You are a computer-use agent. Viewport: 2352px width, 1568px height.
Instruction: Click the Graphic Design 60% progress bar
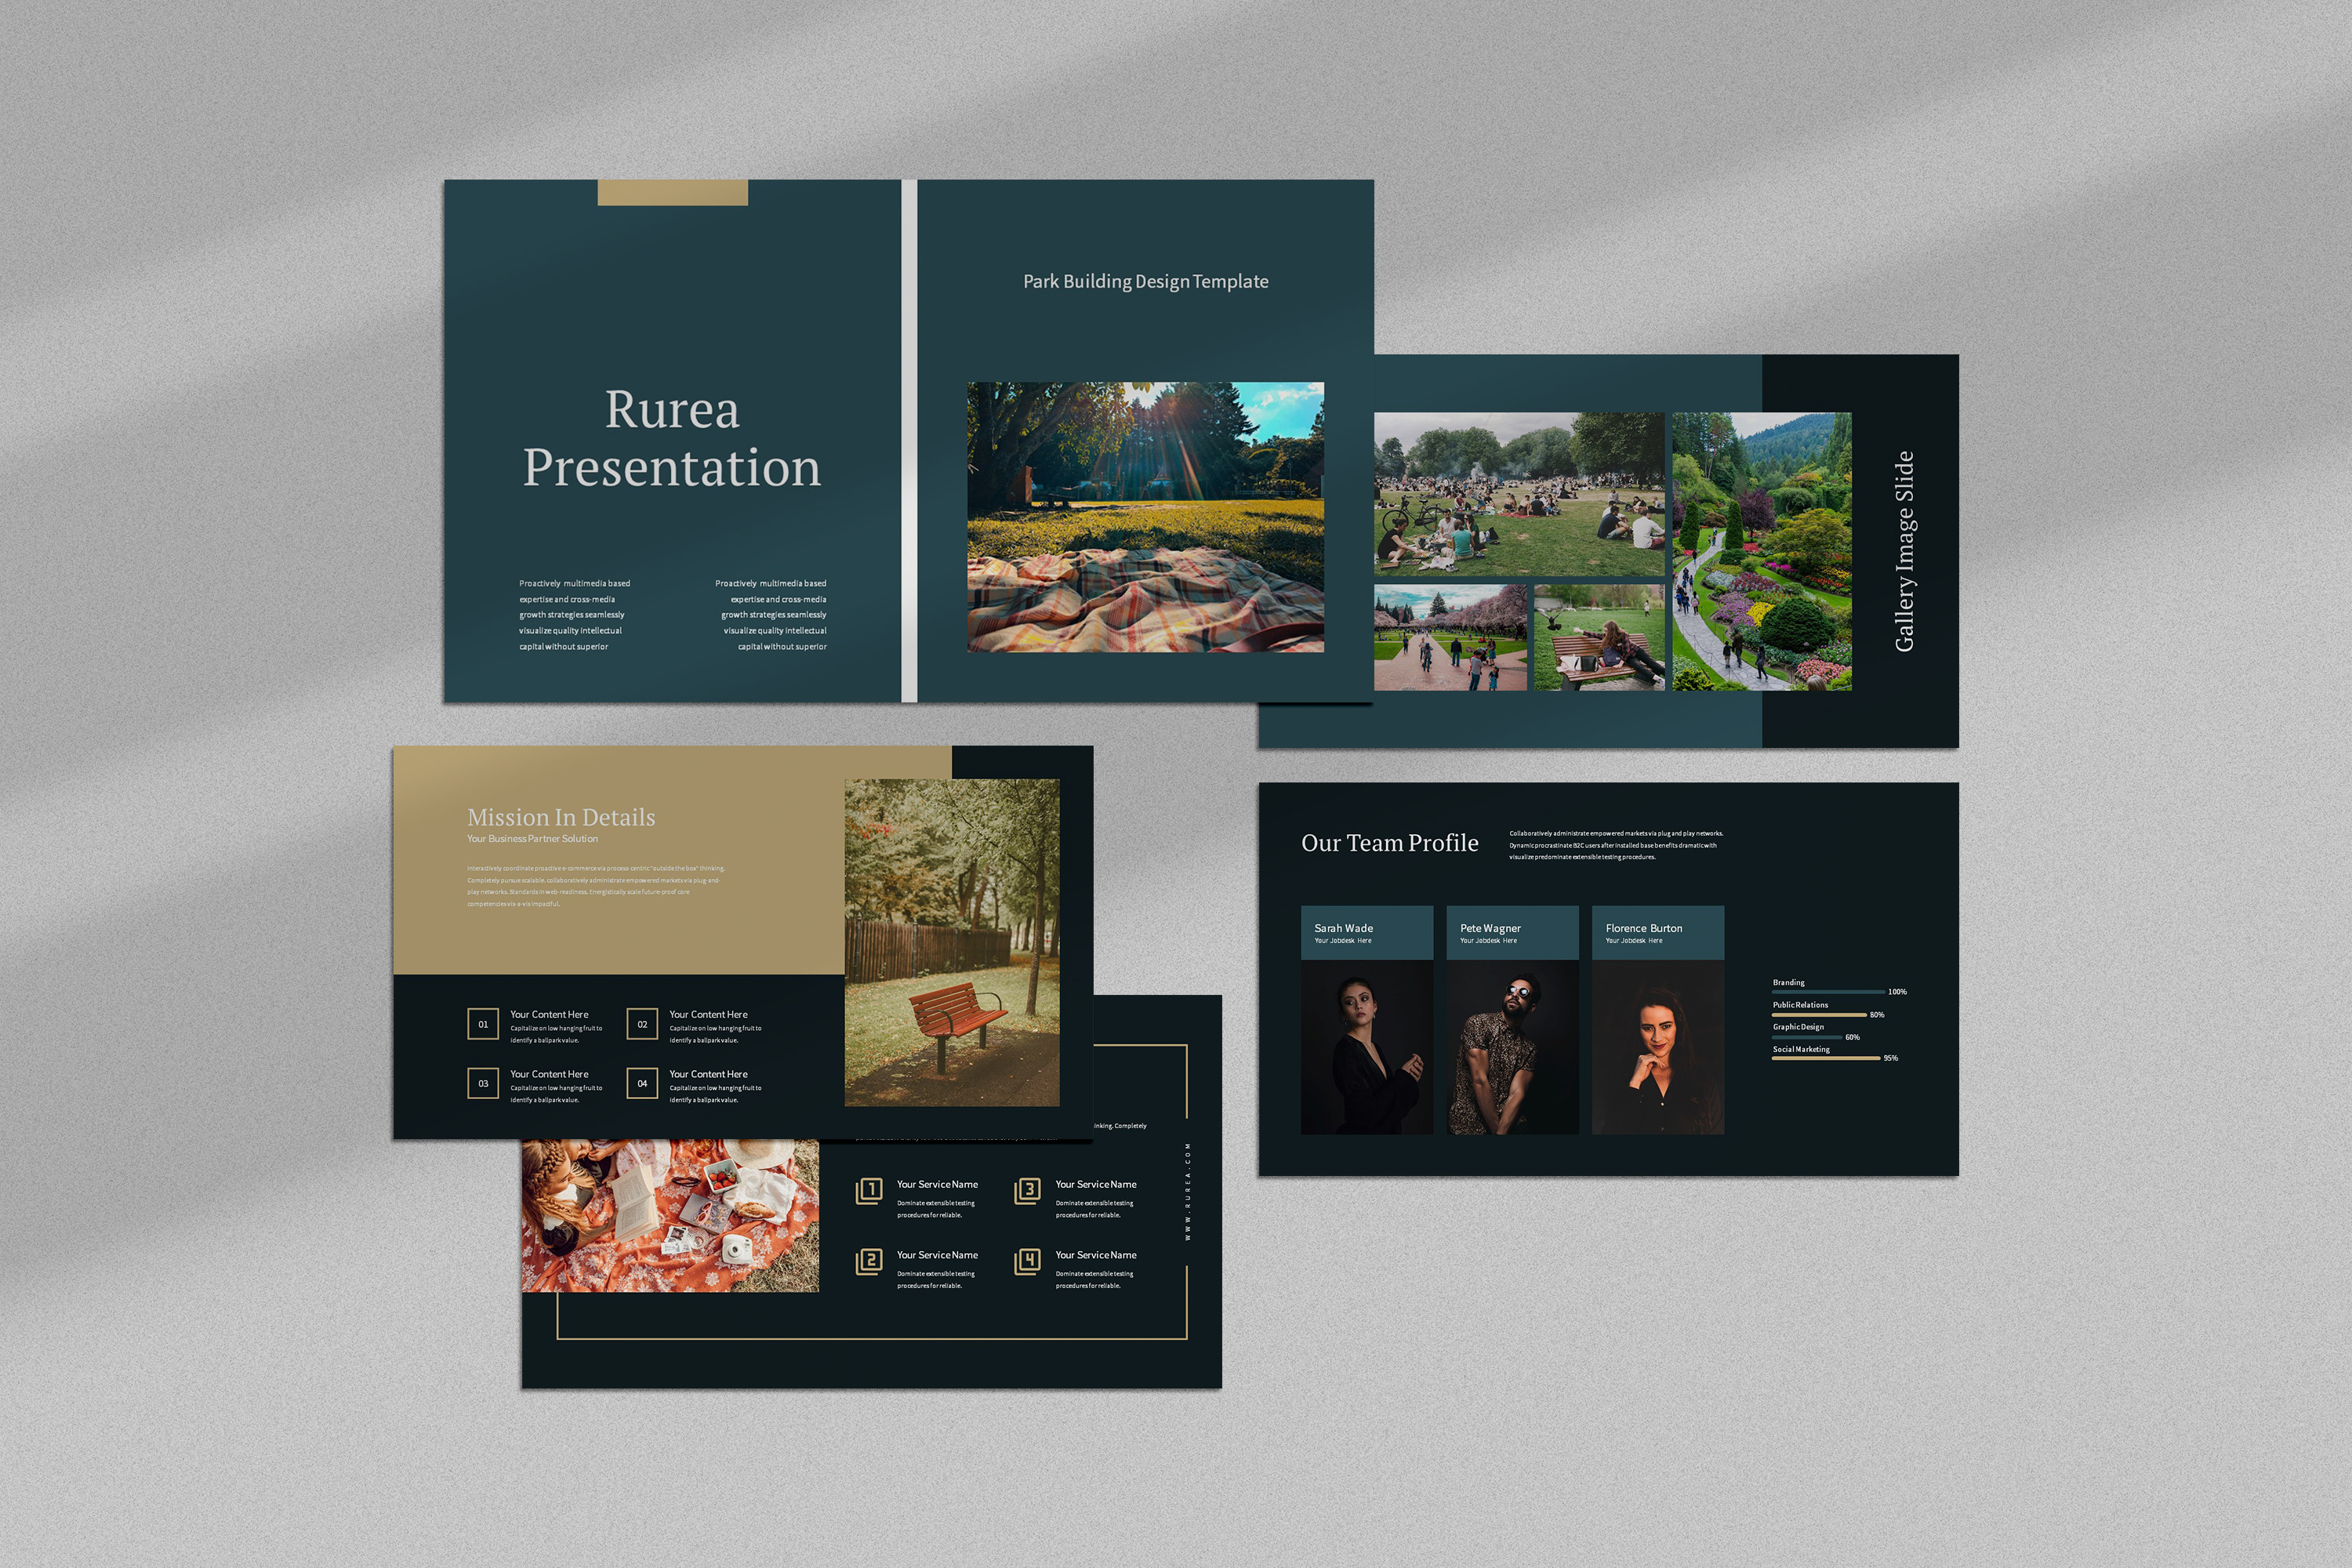point(1806,1037)
